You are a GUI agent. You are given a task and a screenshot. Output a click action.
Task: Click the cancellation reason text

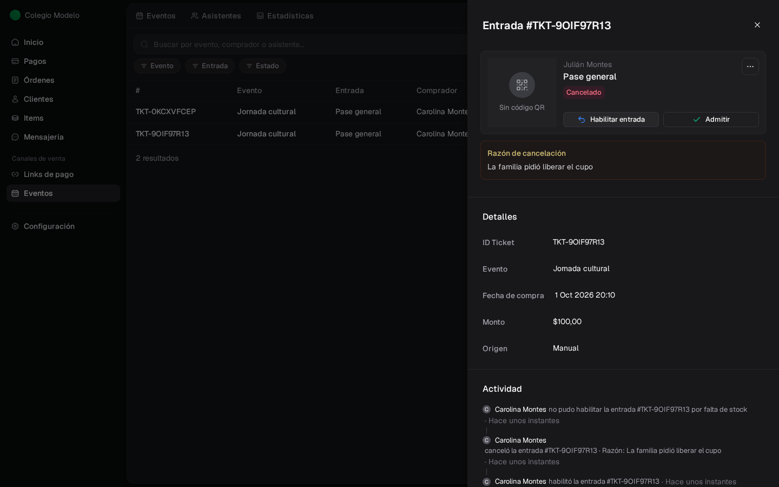540,167
